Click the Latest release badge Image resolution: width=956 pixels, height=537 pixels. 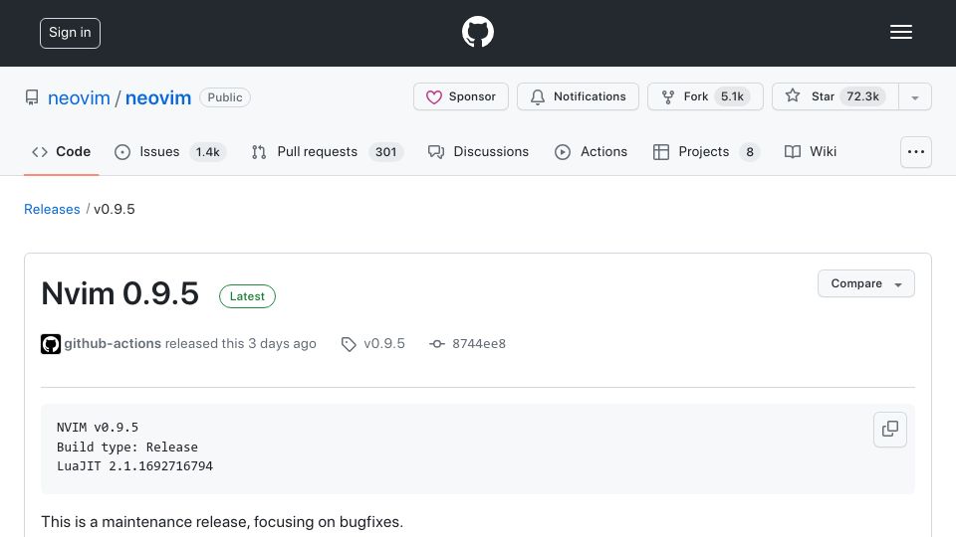pyautogui.click(x=247, y=296)
